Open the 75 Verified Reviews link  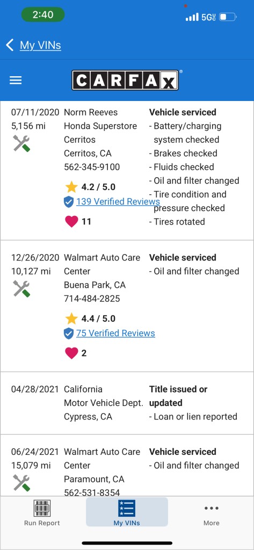(115, 333)
